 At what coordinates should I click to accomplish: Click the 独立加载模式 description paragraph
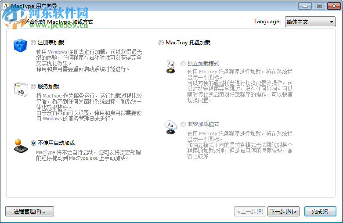pos(240,86)
